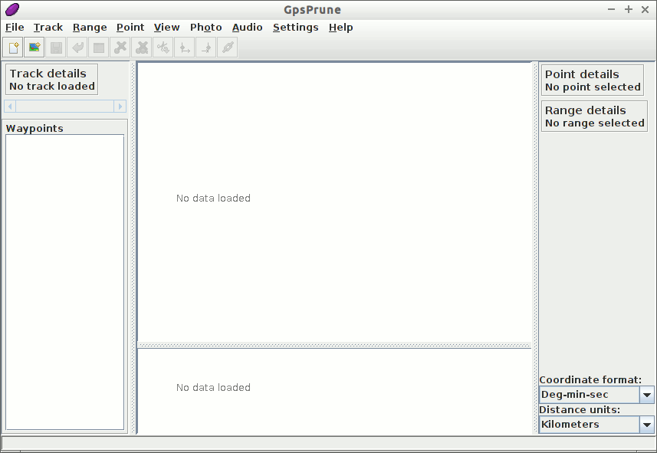Open the Track menu
The height and width of the screenshot is (453, 657).
[48, 28]
